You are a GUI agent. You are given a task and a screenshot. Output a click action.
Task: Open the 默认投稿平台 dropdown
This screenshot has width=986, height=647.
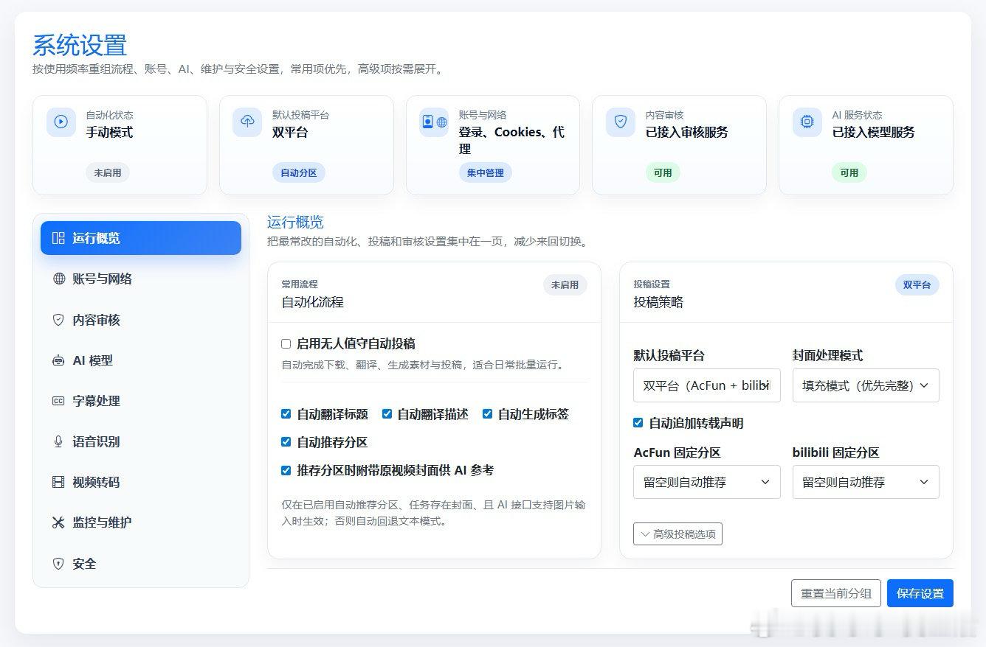point(707,385)
